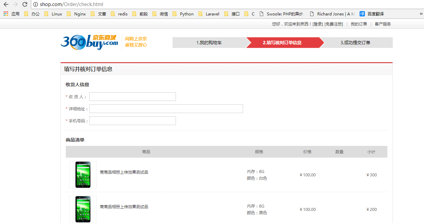Open the 应用 apps grid shortcut
The height and width of the screenshot is (223, 424).
(x=11, y=14)
